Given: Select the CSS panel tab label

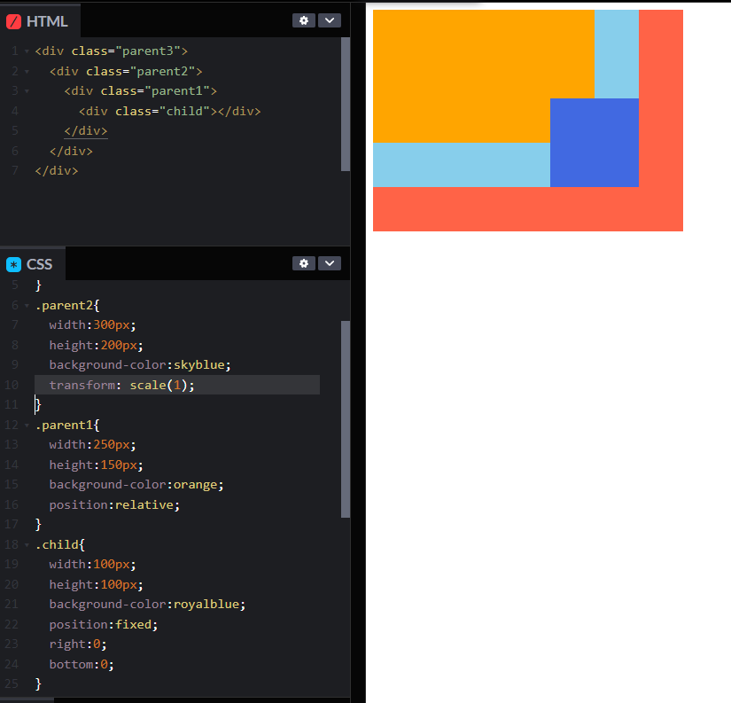Looking at the screenshot, I should [39, 264].
